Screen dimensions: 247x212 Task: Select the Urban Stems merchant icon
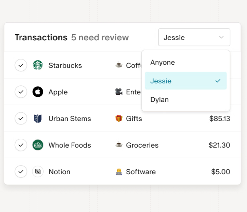pos(38,118)
